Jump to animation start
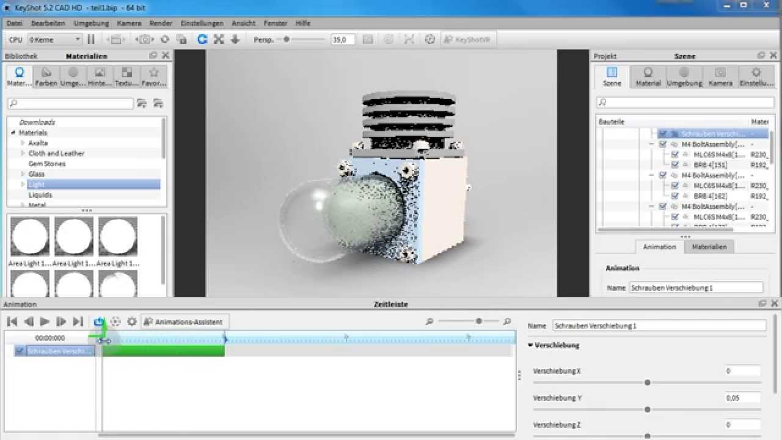The image size is (782, 440). (x=12, y=321)
